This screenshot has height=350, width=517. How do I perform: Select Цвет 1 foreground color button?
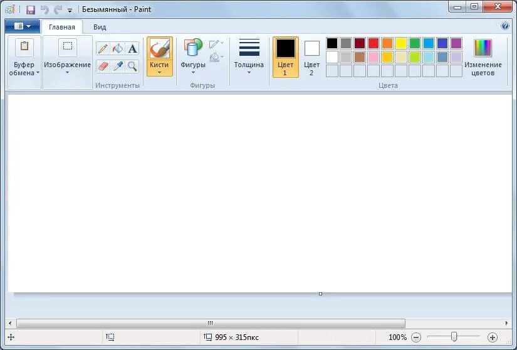[286, 57]
